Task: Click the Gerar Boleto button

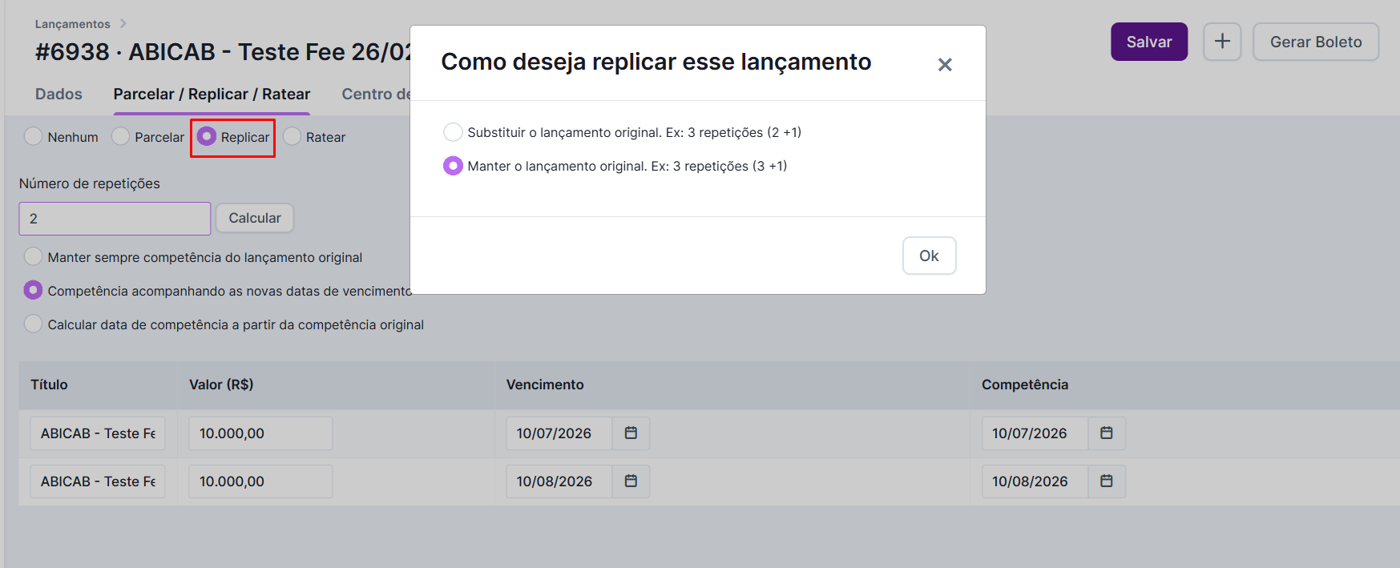Action: click(1315, 42)
